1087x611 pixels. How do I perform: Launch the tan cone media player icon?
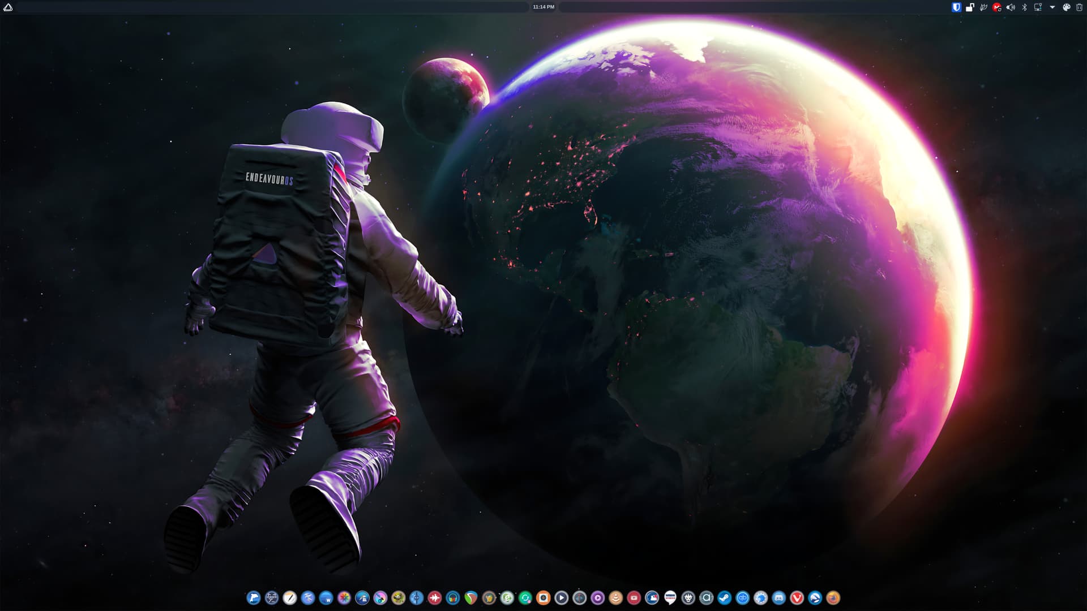click(x=616, y=597)
